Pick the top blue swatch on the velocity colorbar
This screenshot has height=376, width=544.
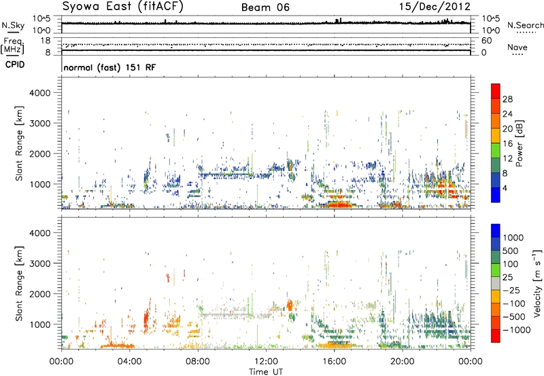496,231
